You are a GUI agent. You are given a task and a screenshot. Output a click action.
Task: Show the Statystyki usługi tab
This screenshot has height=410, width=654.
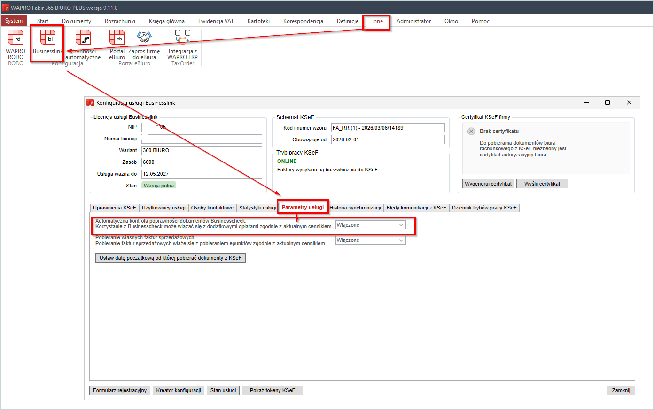(257, 208)
